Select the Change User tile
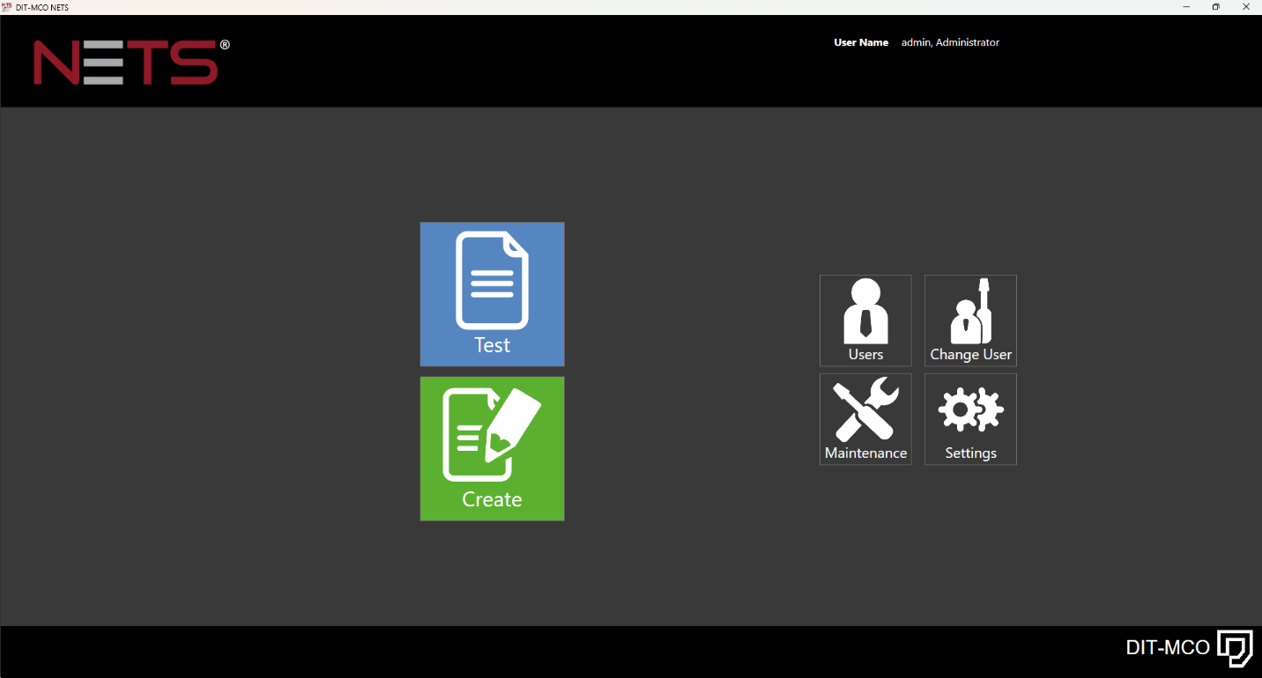The height and width of the screenshot is (678, 1262). click(970, 321)
